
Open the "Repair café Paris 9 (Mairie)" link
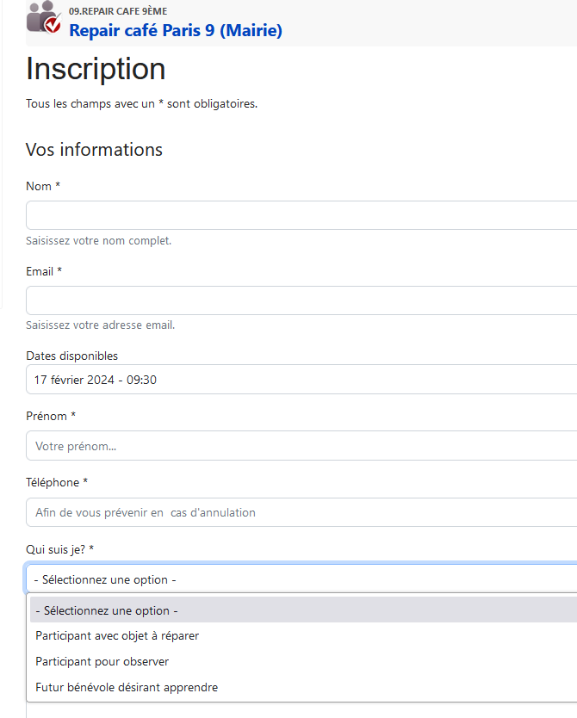[x=175, y=31]
